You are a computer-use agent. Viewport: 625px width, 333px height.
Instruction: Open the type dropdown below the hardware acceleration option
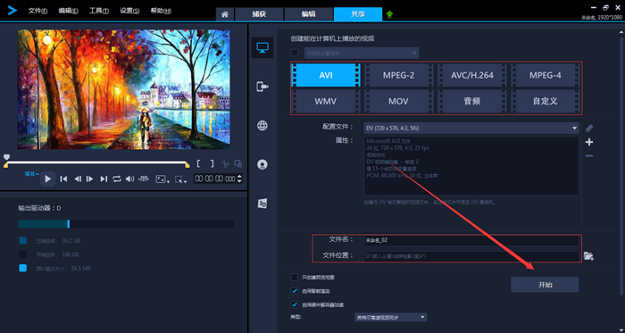[x=391, y=317]
